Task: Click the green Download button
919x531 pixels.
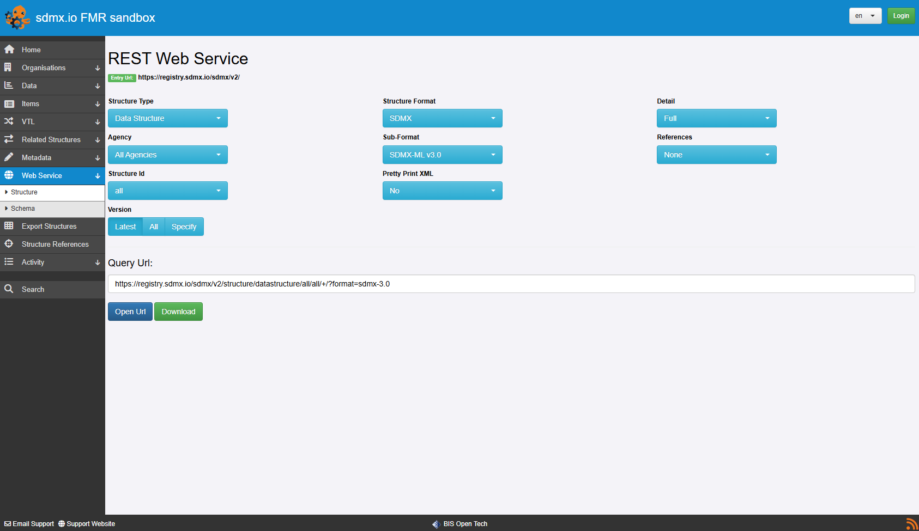Action: [x=178, y=312]
